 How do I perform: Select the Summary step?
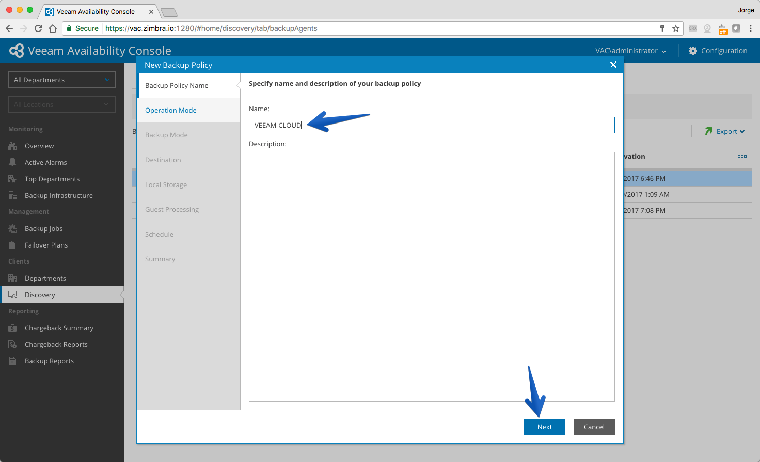[x=188, y=259]
